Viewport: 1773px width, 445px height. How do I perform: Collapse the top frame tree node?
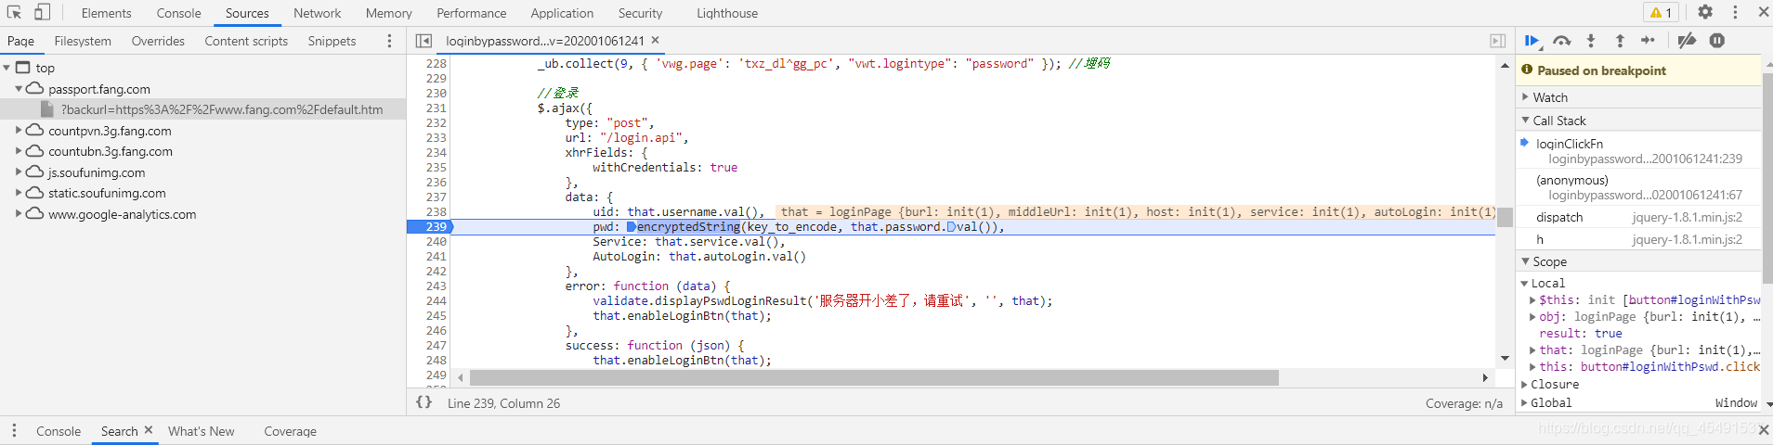click(7, 68)
